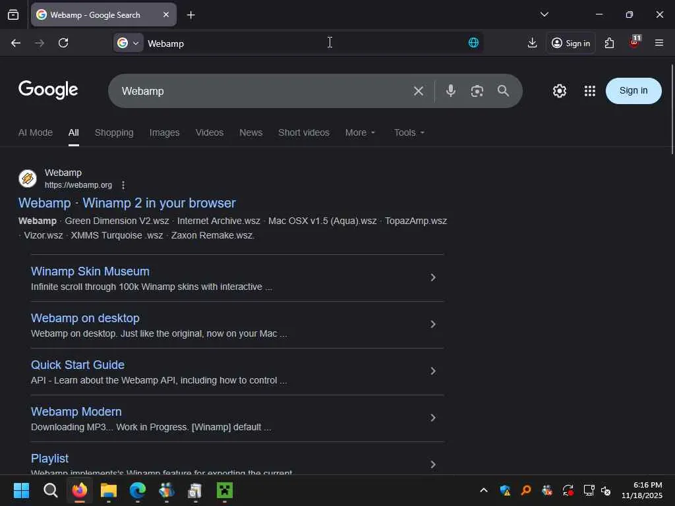Click the Firefox taskbar icon
Image resolution: width=675 pixels, height=506 pixels.
pos(80,490)
